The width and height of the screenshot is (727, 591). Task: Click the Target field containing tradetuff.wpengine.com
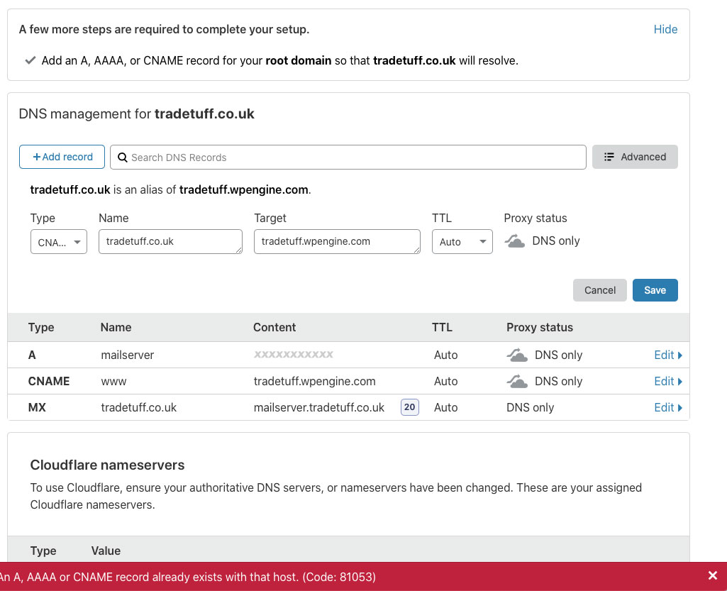tap(337, 241)
